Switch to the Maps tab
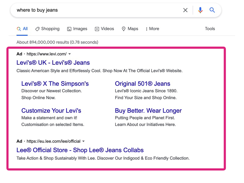Viewport: 244px width, 183px height. [130, 29]
